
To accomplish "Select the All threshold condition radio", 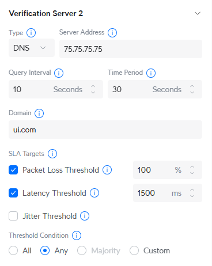I will pyautogui.click(x=13, y=250).
